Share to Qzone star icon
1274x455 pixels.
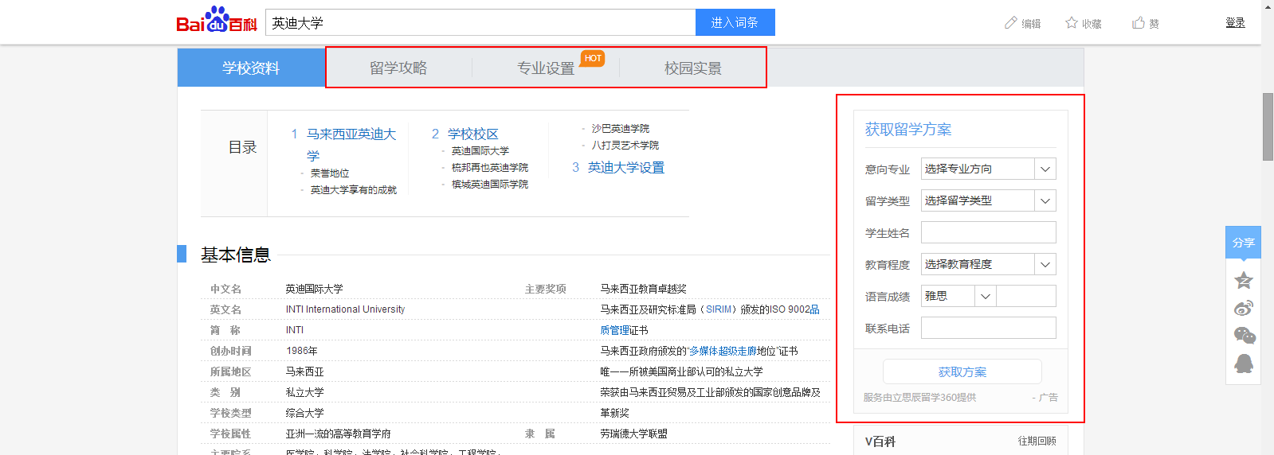click(x=1243, y=280)
